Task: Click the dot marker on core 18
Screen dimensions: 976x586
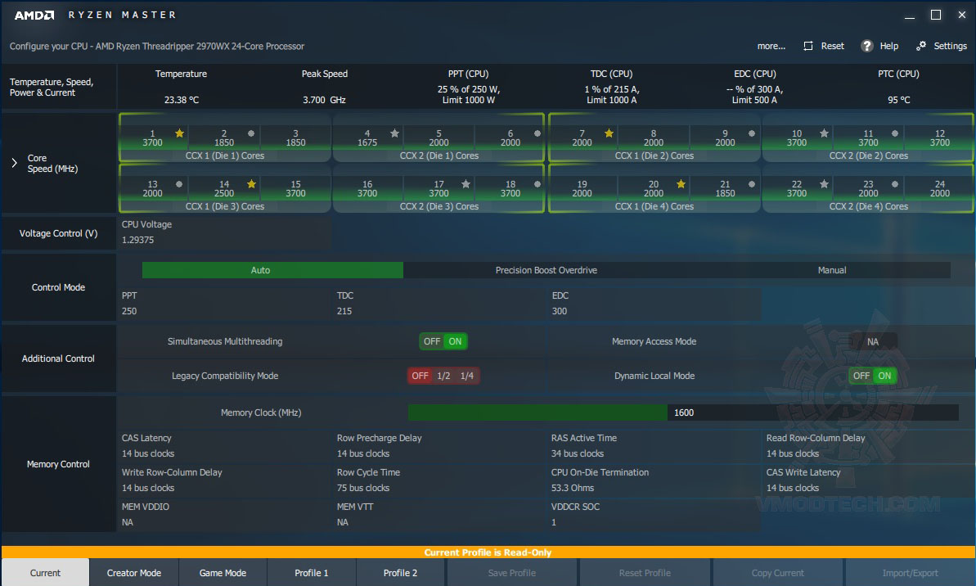Action: point(537,184)
